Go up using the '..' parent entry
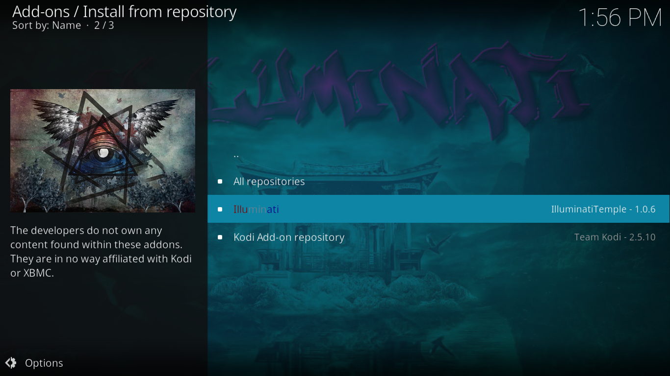Viewport: 670px width, 376px height. [438, 154]
